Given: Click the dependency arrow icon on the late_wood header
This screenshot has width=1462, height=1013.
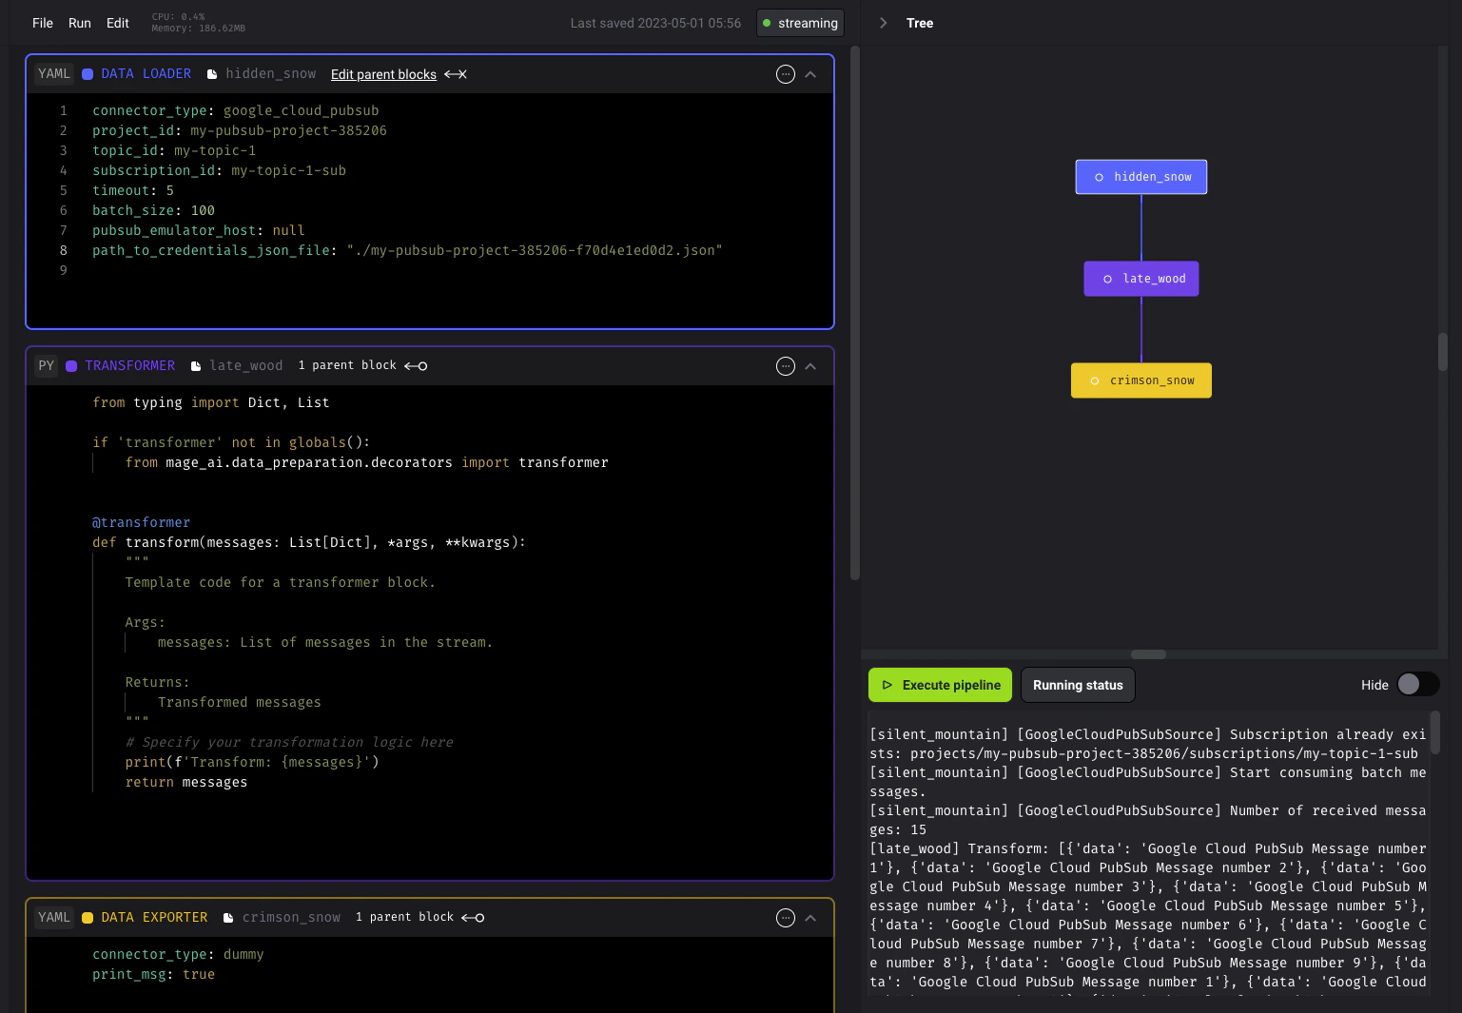Looking at the screenshot, I should pos(415,365).
